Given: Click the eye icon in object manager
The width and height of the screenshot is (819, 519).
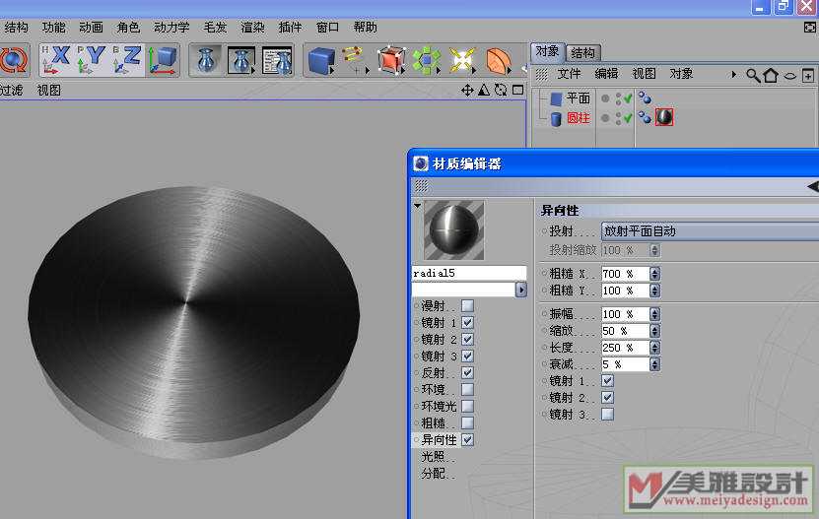Looking at the screenshot, I should pos(789,76).
